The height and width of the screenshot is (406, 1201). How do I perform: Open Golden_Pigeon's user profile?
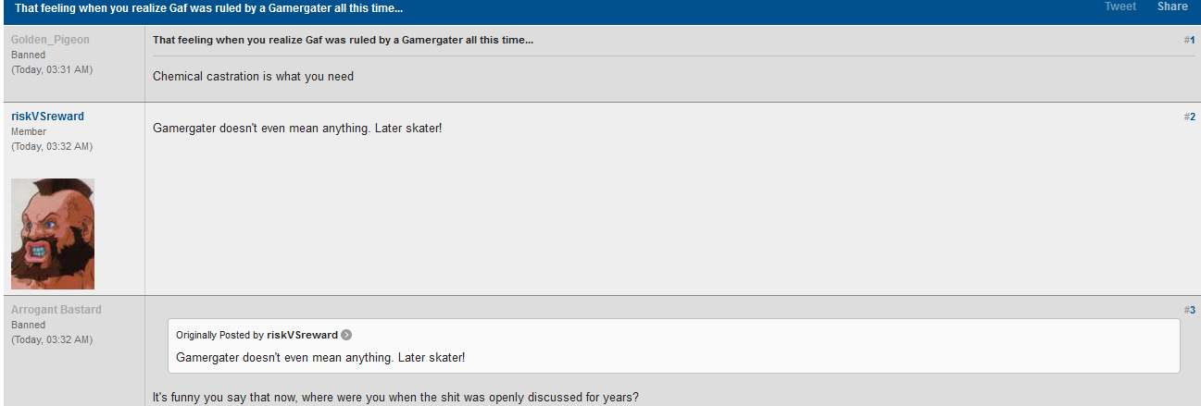click(x=51, y=40)
